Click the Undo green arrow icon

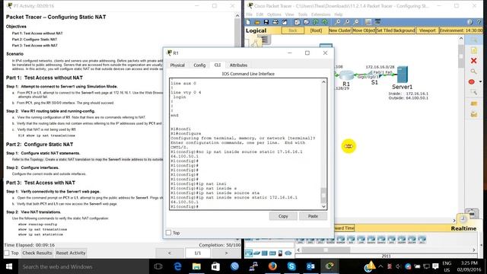coord(316,22)
